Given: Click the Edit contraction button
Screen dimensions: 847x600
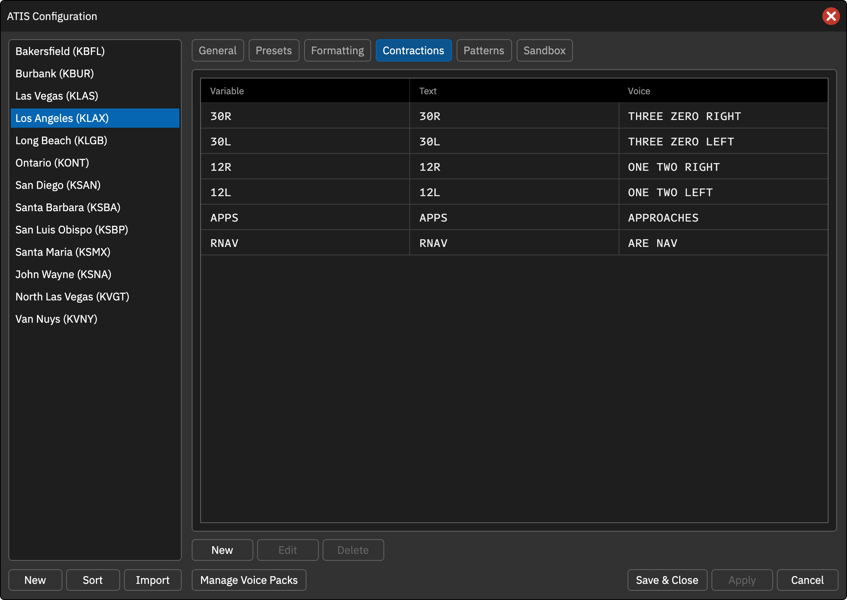Looking at the screenshot, I should pyautogui.click(x=288, y=550).
